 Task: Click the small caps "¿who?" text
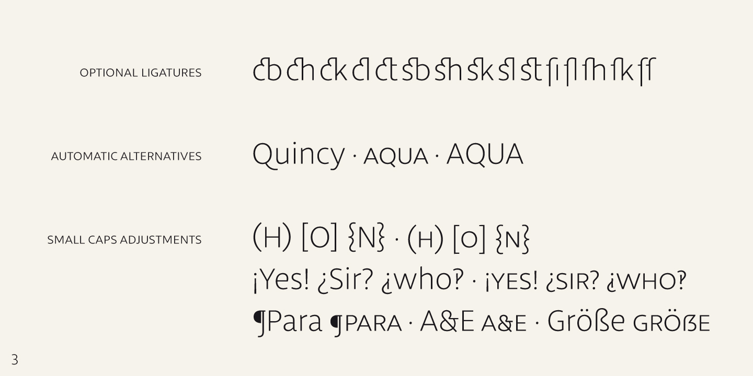pyautogui.click(x=646, y=281)
